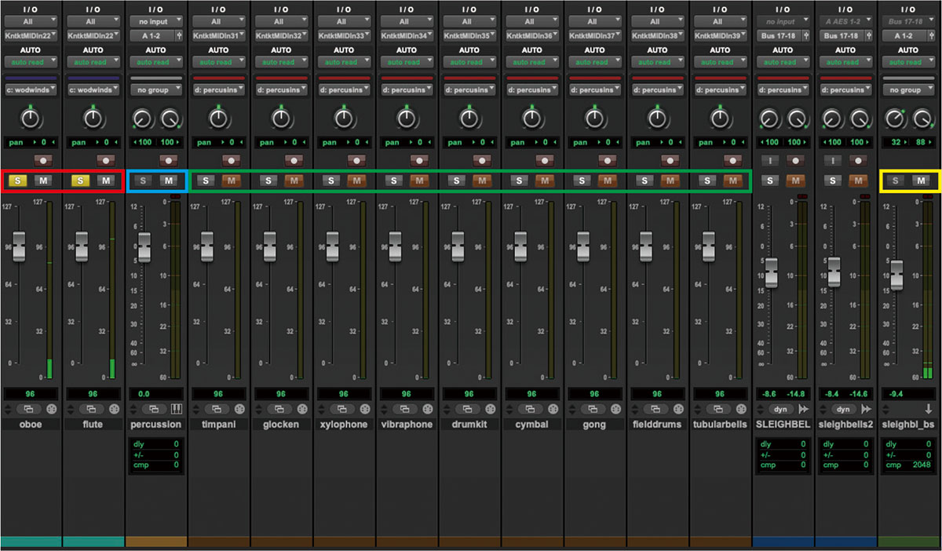Unmute the timpani track
This screenshot has height=551, width=942.
[x=231, y=181]
